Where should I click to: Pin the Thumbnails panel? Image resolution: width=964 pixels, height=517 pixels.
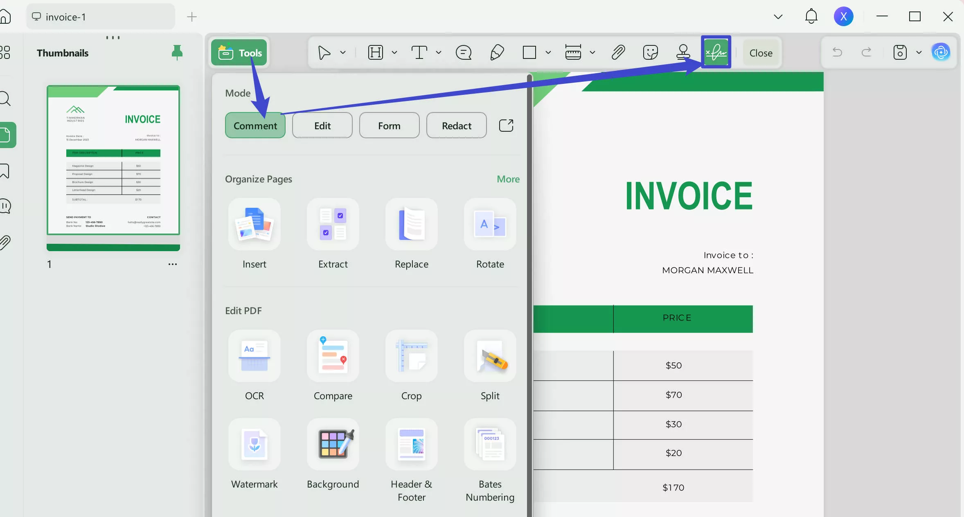[x=177, y=52]
